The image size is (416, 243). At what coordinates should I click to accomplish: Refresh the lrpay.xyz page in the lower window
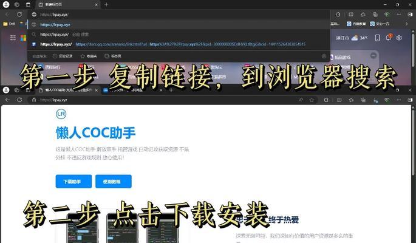coord(19,100)
